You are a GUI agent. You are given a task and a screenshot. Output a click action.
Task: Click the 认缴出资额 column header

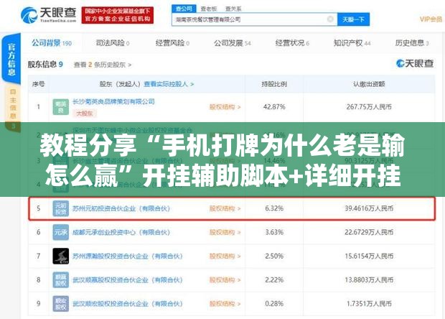coord(369,84)
